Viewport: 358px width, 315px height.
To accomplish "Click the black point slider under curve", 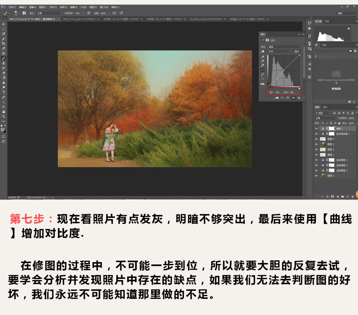I will [268, 89].
